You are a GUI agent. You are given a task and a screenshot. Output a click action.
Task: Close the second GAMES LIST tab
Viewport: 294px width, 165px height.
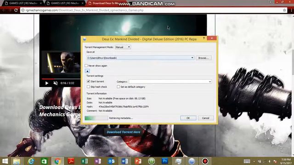83,3
